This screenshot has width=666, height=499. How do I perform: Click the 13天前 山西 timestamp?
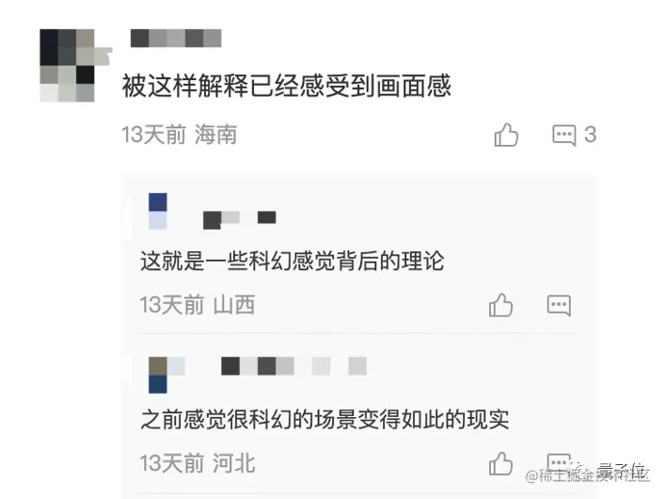tap(198, 305)
